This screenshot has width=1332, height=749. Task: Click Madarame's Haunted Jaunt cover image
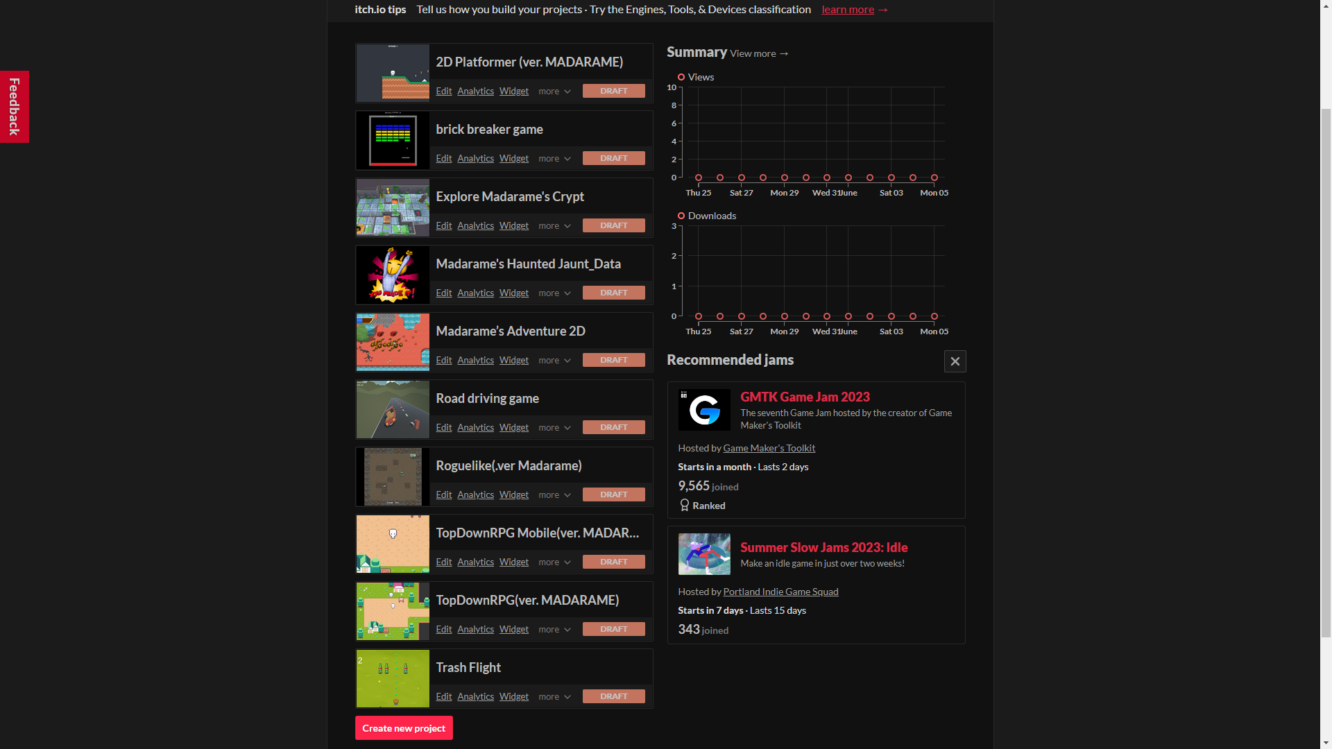393,275
